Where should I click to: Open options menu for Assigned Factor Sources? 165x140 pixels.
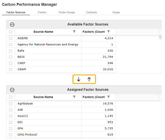[x=12, y=90]
